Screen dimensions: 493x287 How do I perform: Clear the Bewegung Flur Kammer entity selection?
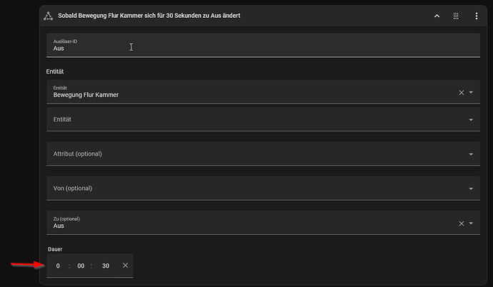point(462,93)
